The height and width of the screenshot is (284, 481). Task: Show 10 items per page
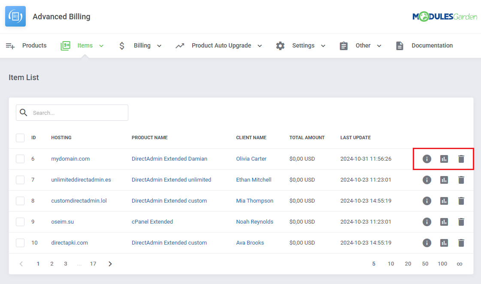pos(391,264)
